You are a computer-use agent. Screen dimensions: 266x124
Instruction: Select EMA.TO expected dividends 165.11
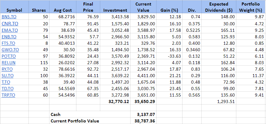[219, 30]
